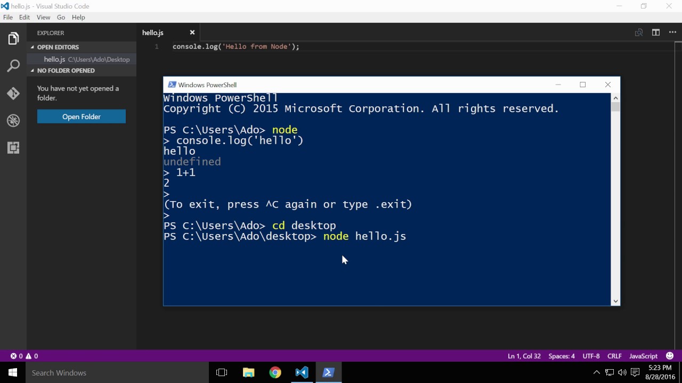This screenshot has width=682, height=383.
Task: Click the Windows Start button
Action: tap(13, 372)
